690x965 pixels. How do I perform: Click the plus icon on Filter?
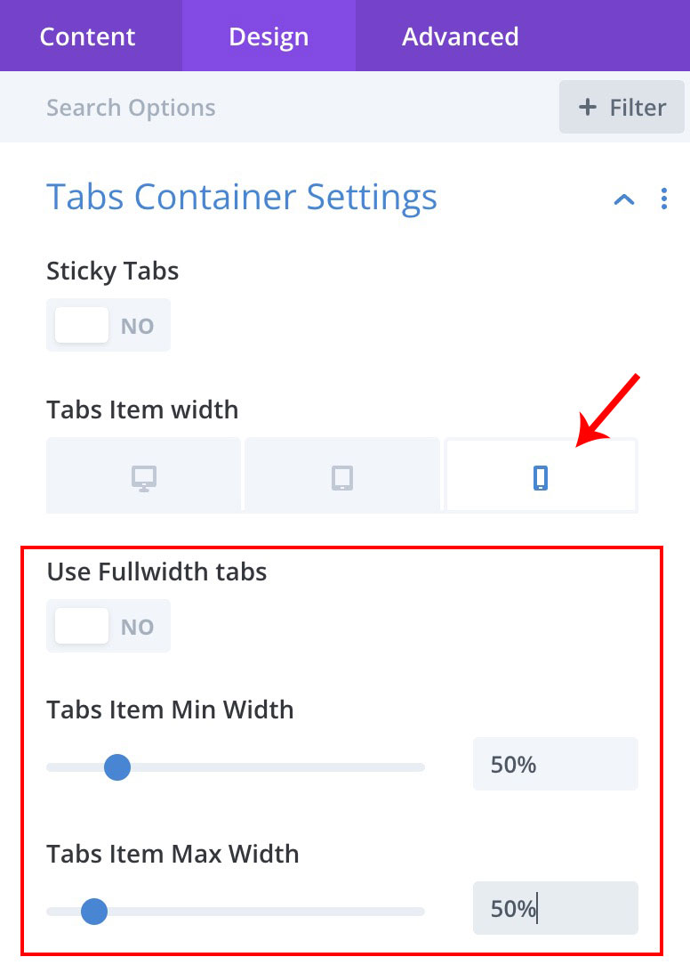587,107
